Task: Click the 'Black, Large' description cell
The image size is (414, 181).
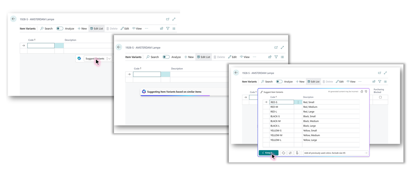Action: point(331,126)
